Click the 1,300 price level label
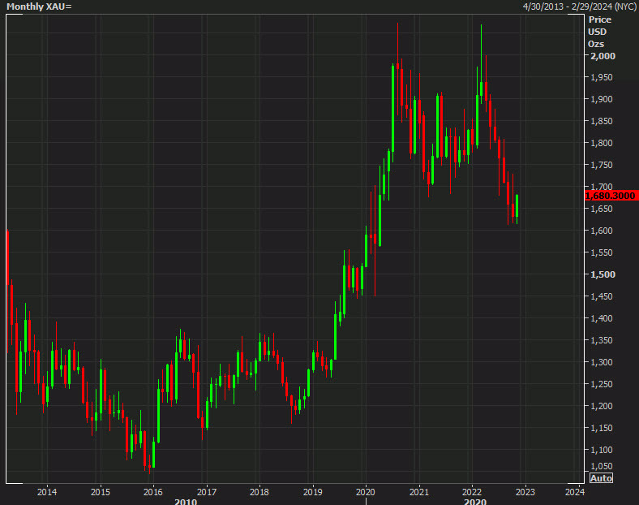 (602, 362)
